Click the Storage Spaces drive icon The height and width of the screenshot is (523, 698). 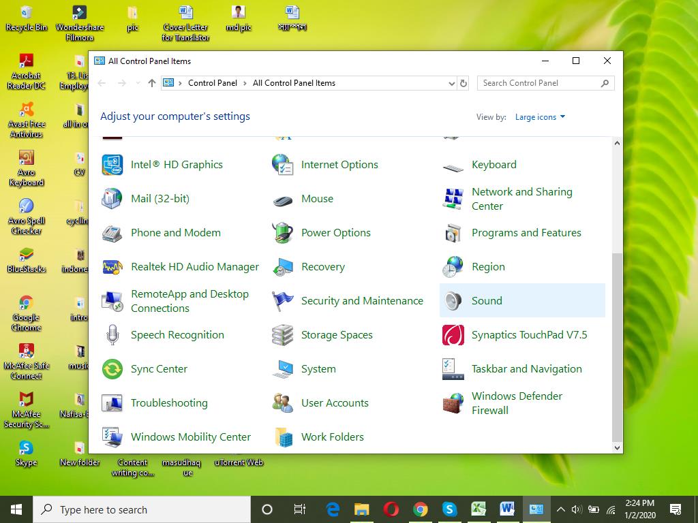(x=282, y=335)
